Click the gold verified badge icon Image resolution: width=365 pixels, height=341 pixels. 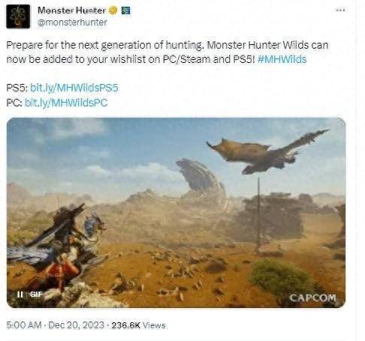point(113,10)
